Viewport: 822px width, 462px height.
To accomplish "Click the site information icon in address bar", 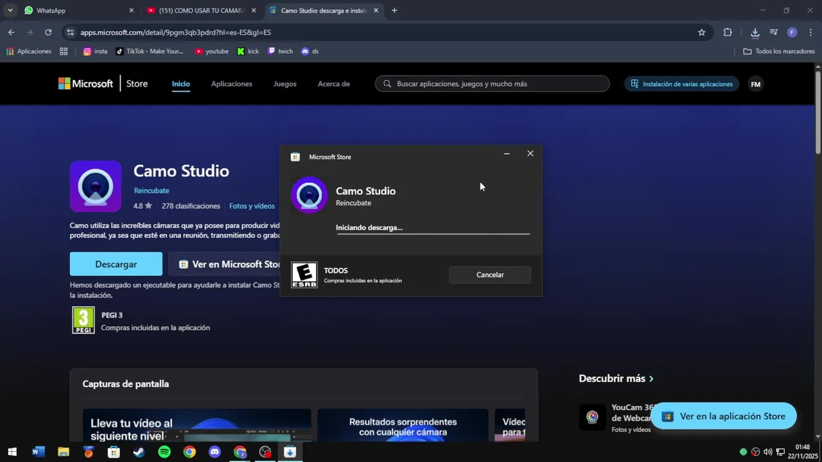I will 69,32.
